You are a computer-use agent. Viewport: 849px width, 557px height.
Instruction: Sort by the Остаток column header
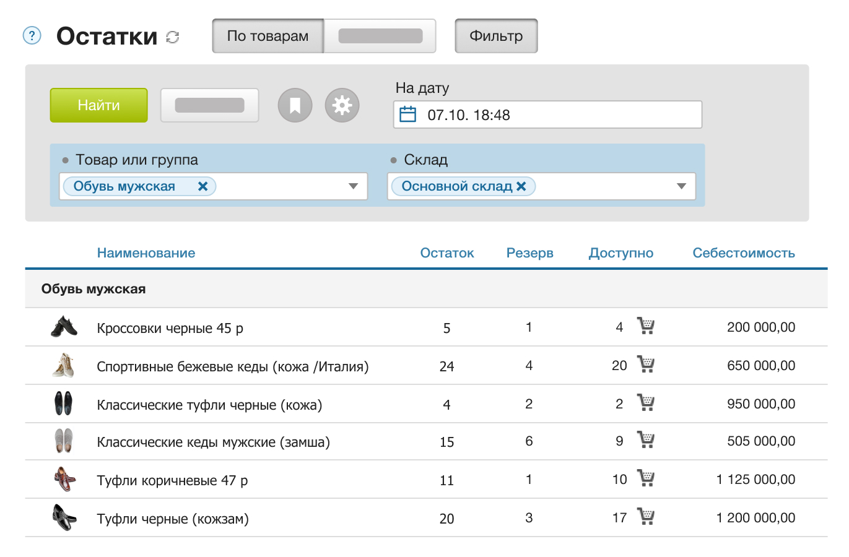pos(447,253)
